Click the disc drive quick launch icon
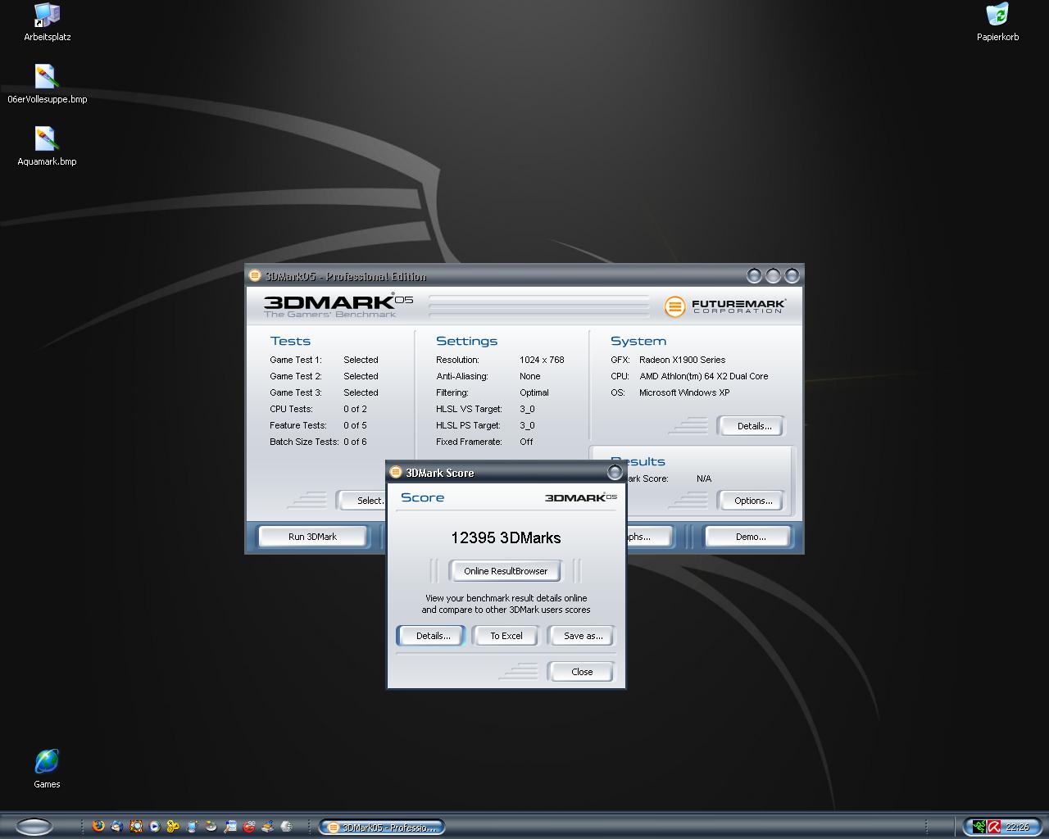Image resolution: width=1049 pixels, height=839 pixels. [x=211, y=826]
